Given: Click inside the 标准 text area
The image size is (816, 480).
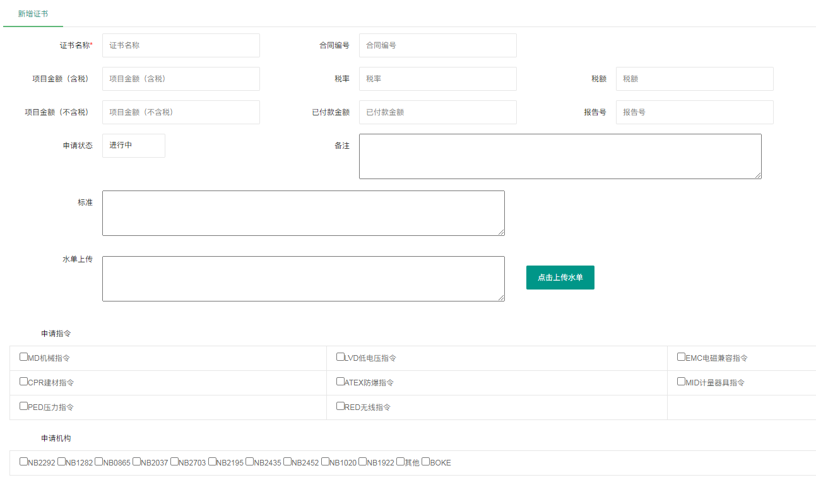Looking at the screenshot, I should (x=303, y=213).
